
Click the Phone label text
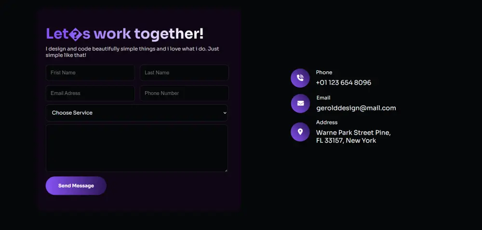324,72
